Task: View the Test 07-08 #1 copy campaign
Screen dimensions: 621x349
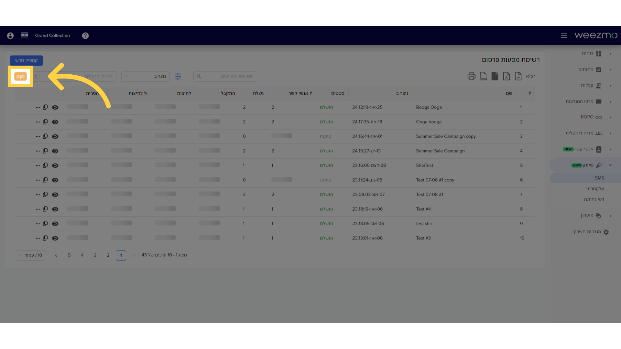Action: pyautogui.click(x=55, y=180)
